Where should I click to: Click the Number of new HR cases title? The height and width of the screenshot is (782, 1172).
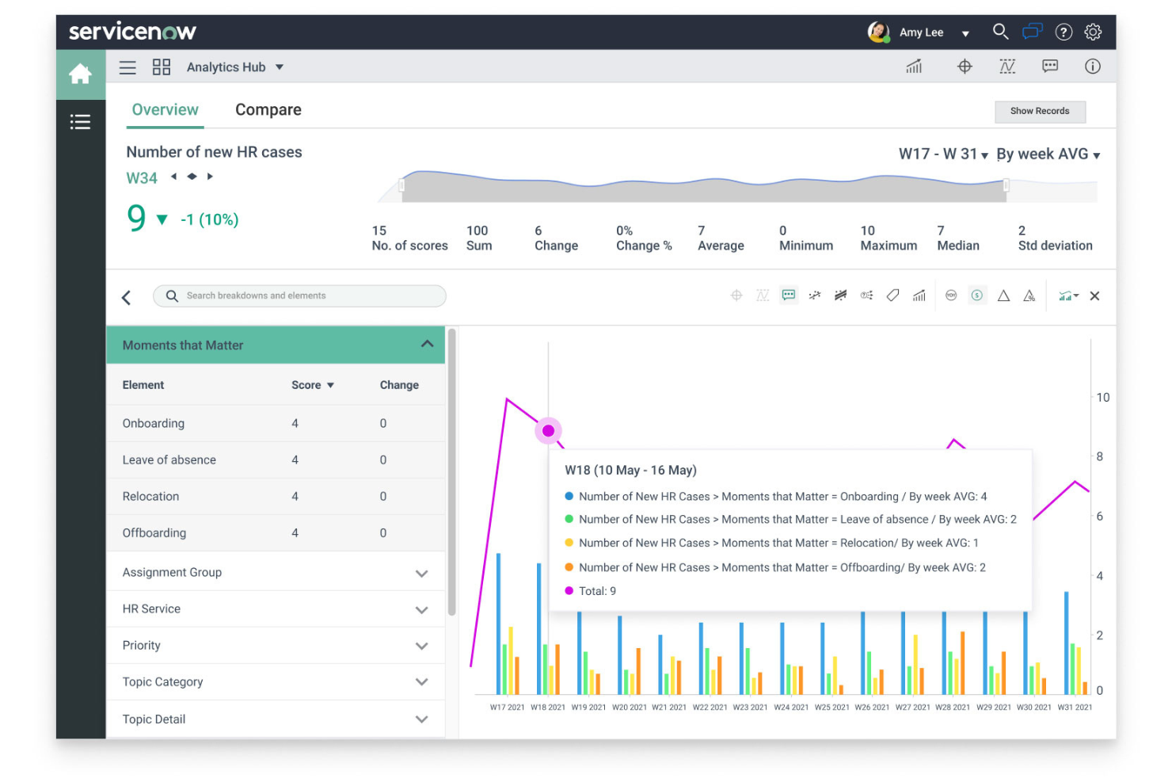214,152
